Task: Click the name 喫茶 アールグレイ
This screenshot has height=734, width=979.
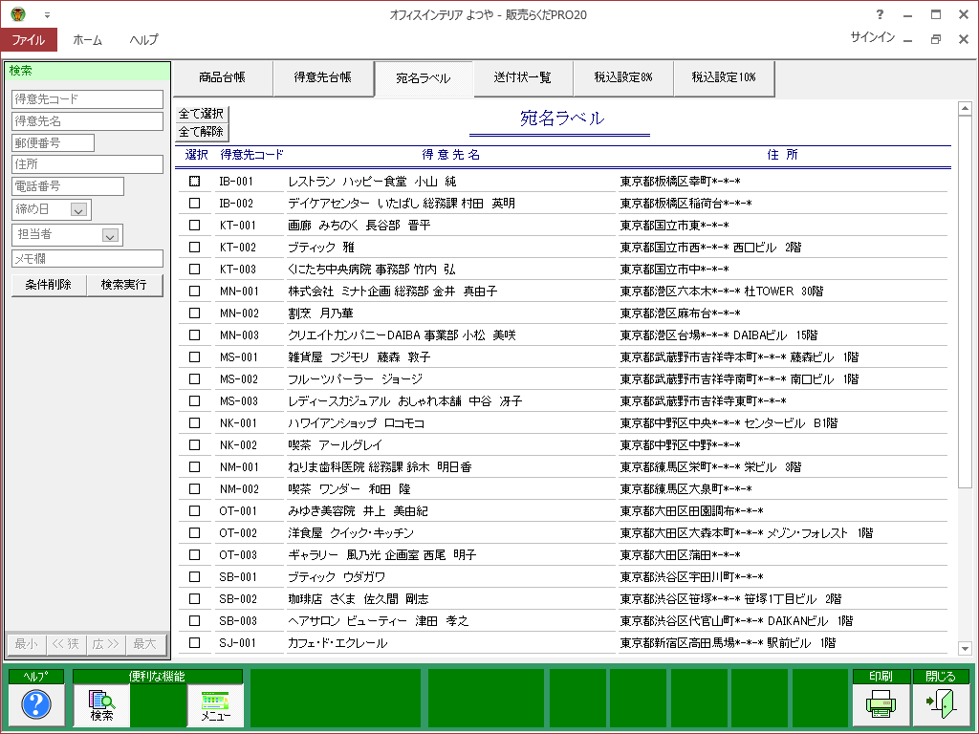Action: point(335,445)
